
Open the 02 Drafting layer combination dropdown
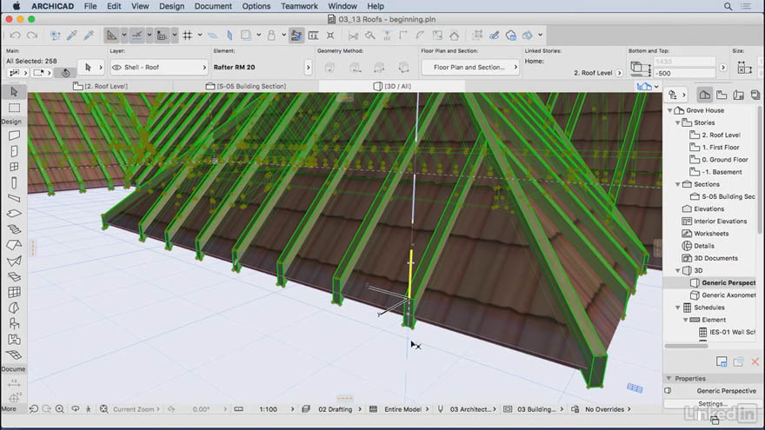[360, 409]
